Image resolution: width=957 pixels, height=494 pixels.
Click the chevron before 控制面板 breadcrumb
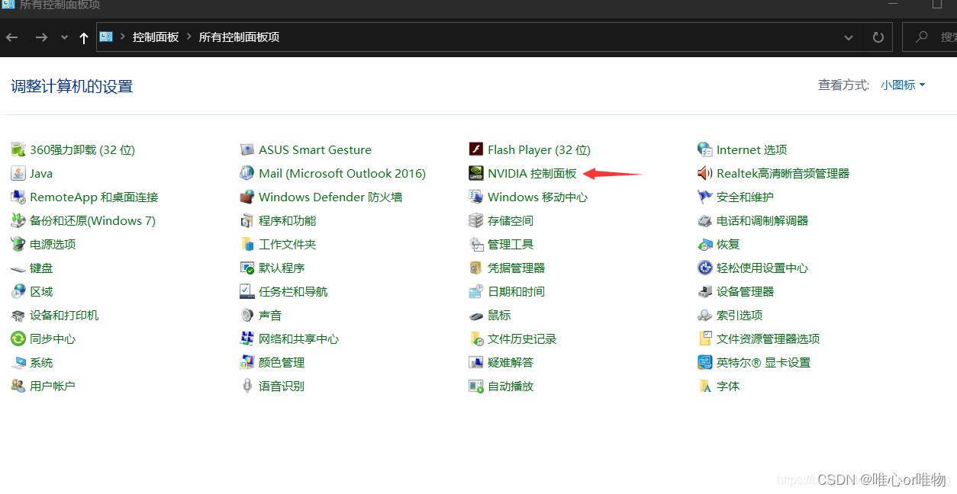click(123, 37)
